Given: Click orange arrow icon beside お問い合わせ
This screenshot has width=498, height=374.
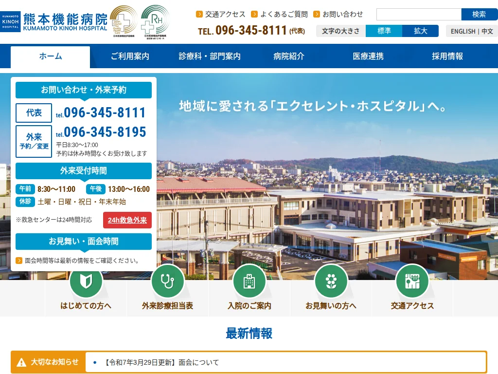Looking at the screenshot, I should pos(316,14).
